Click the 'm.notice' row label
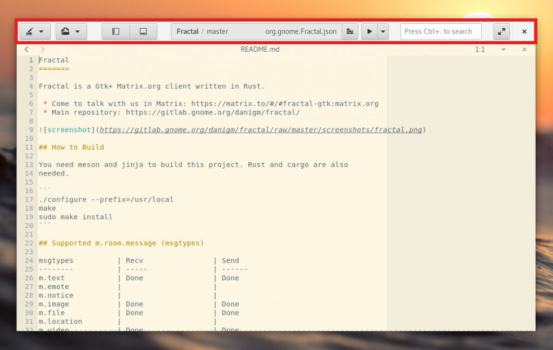The height and width of the screenshot is (350, 553). click(56, 295)
